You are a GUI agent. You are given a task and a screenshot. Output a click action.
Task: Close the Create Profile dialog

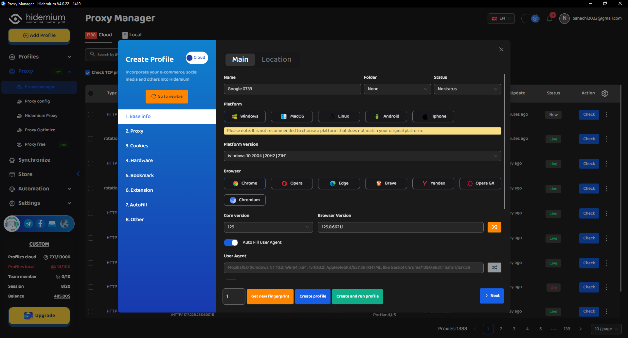pos(501,49)
